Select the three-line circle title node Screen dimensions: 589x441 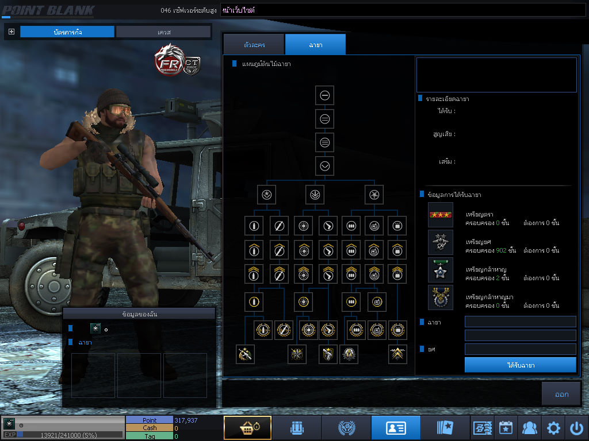(324, 142)
